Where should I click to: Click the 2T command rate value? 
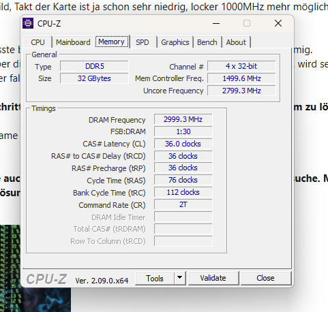click(183, 204)
